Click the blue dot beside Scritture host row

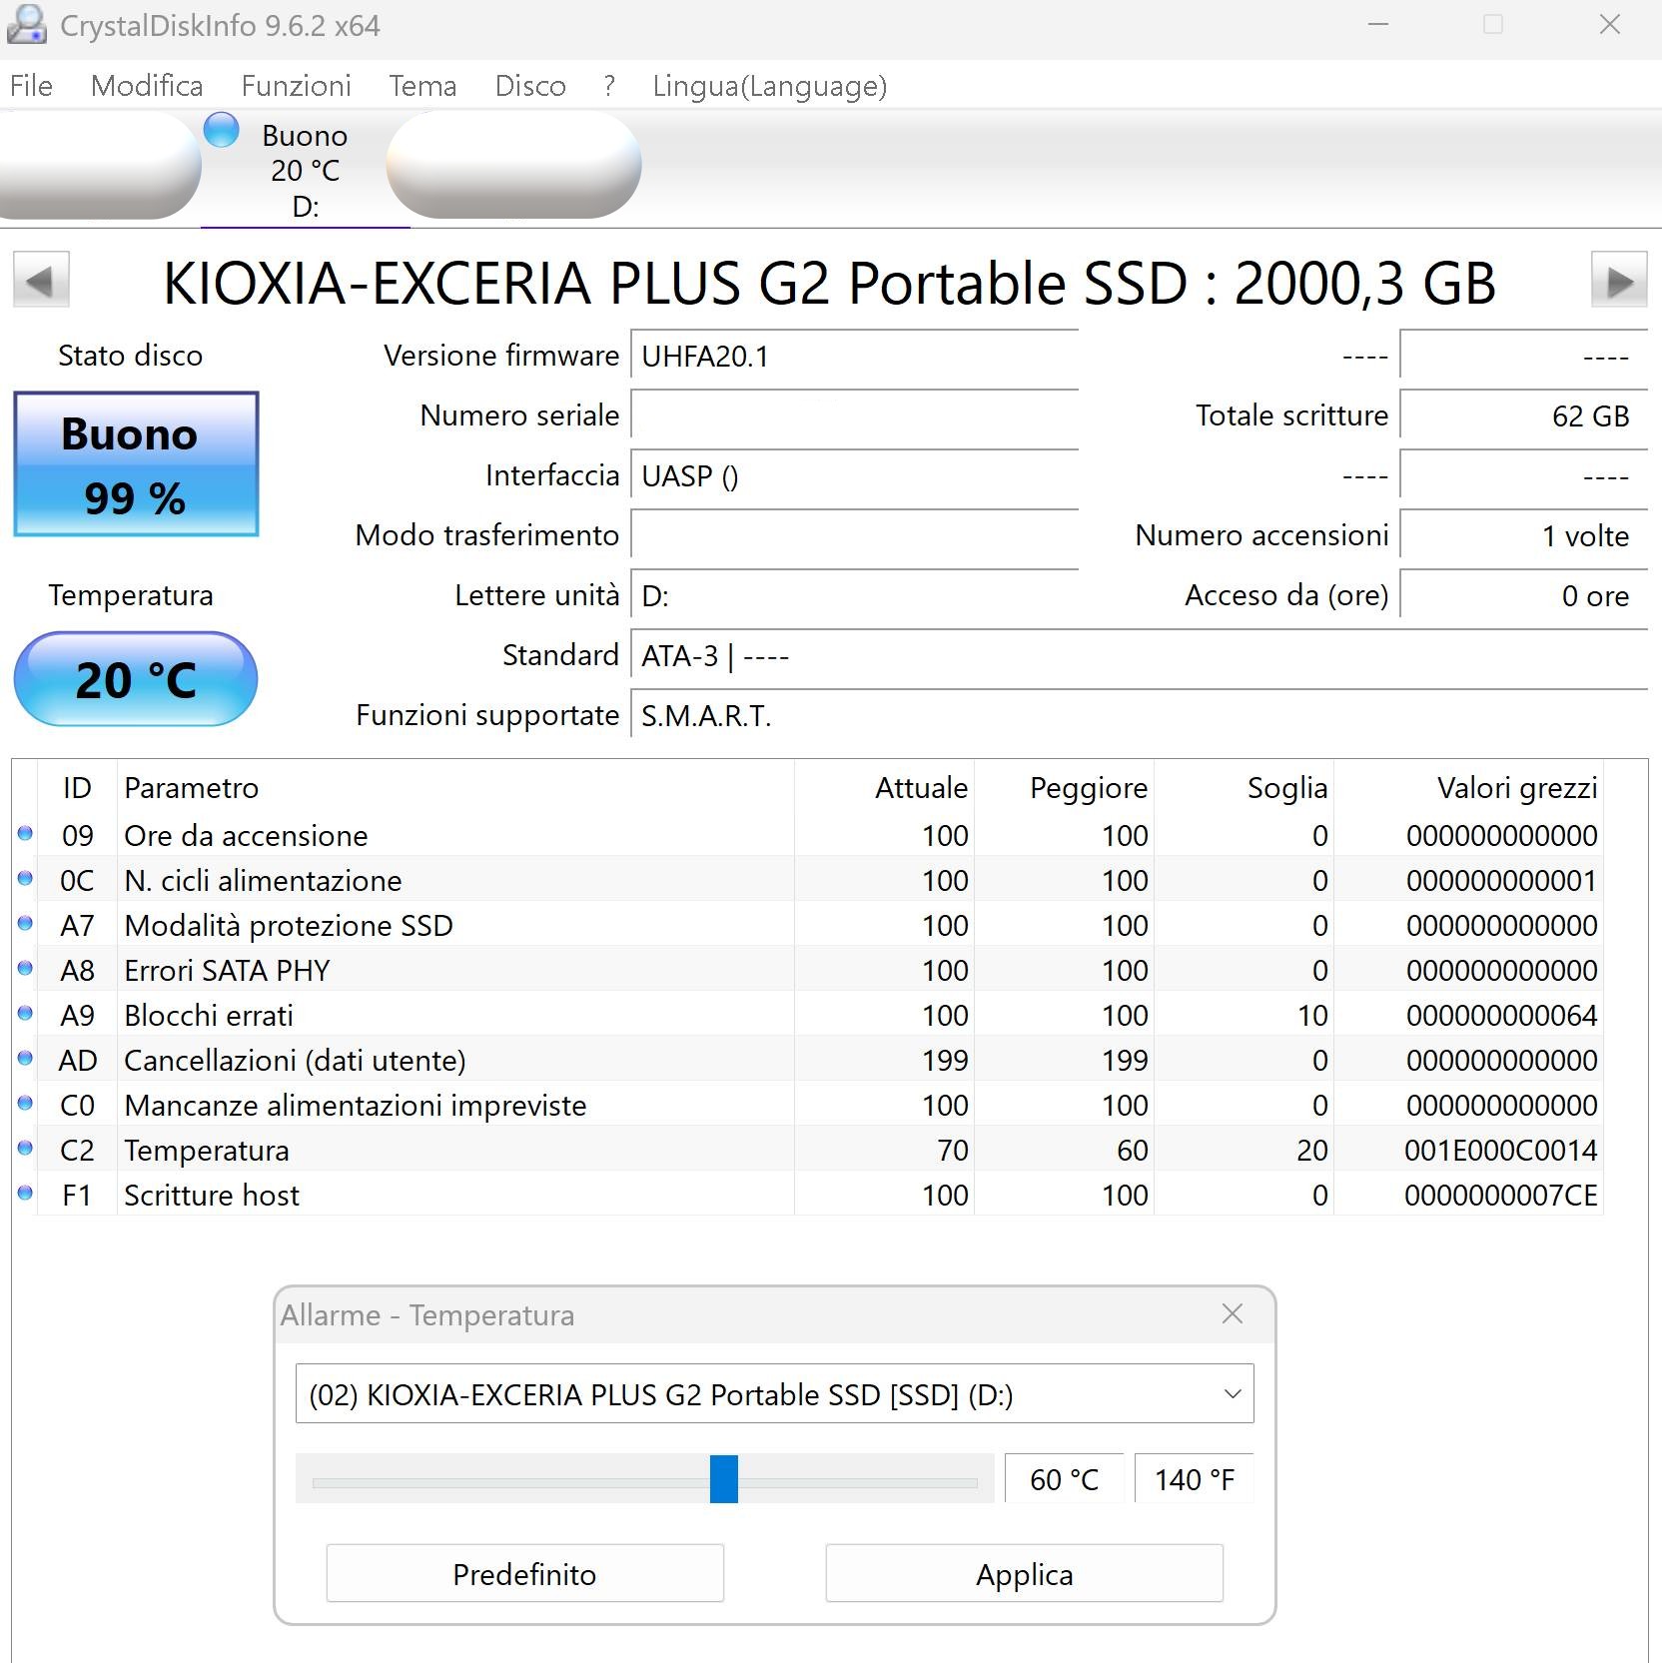click(24, 1195)
